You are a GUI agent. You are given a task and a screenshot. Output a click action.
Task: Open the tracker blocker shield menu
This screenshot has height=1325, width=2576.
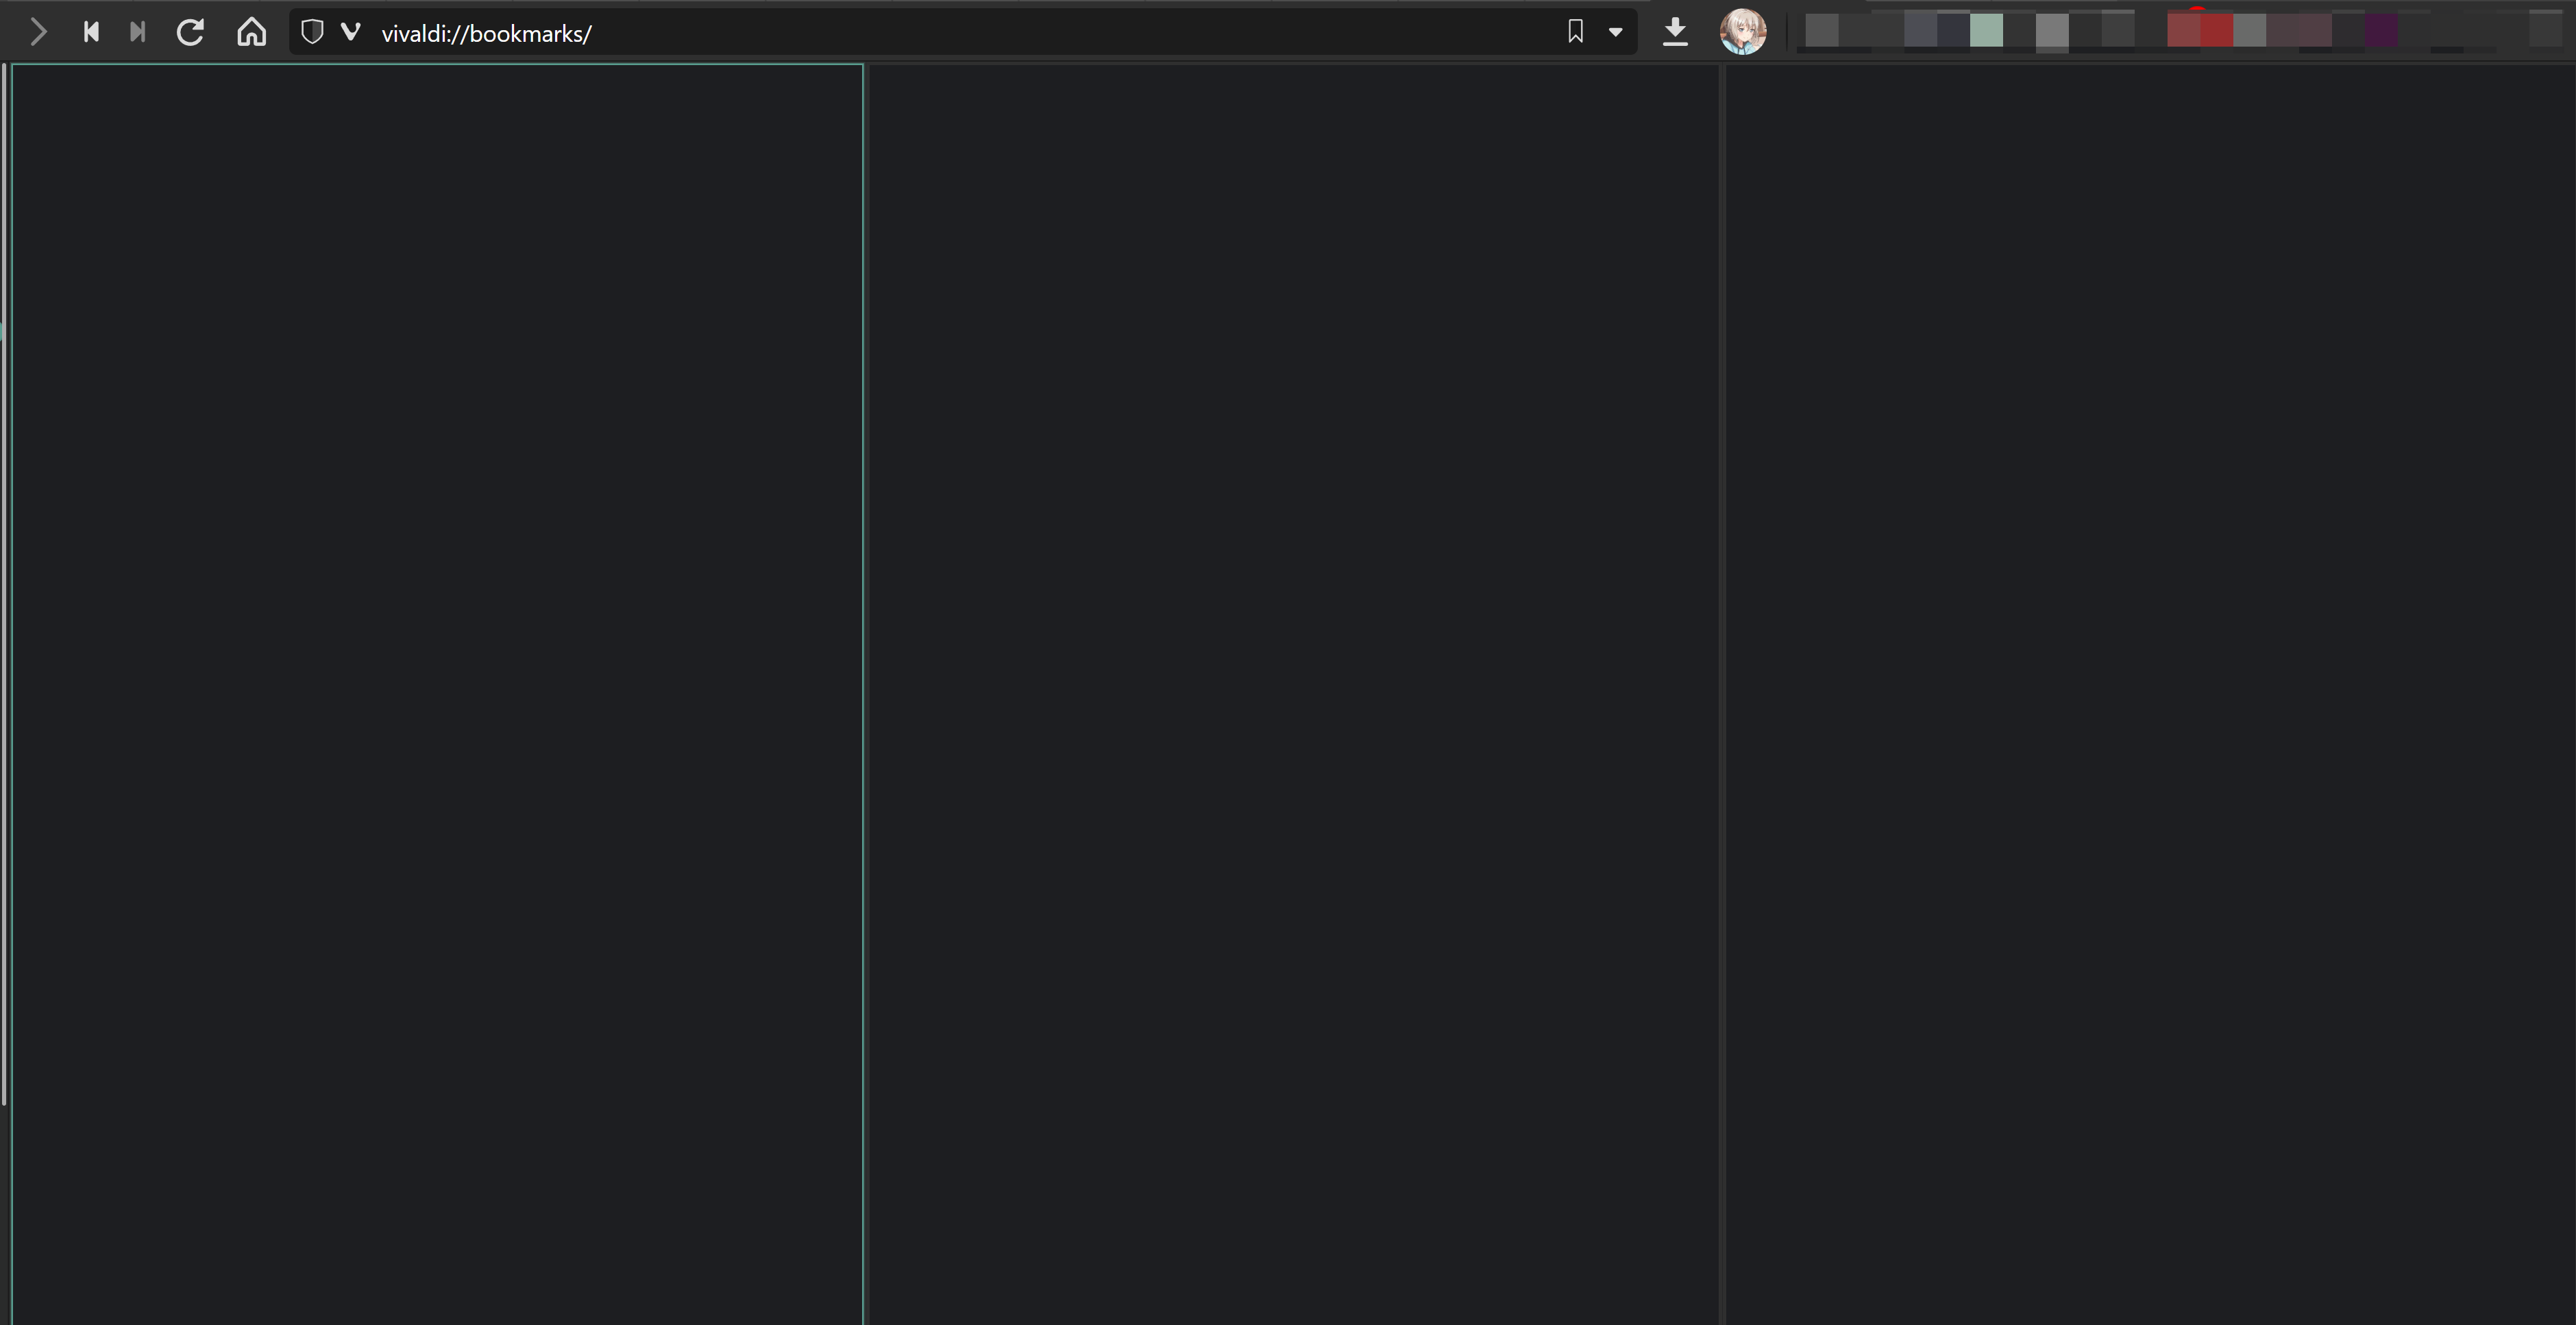click(x=312, y=32)
